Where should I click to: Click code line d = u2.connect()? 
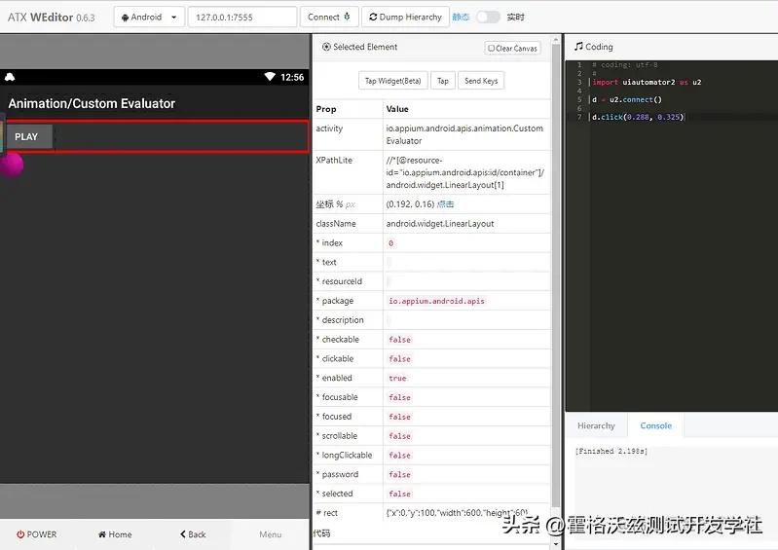pos(627,99)
